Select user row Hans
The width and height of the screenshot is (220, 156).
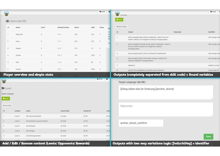pyautogui.click(x=56, y=41)
